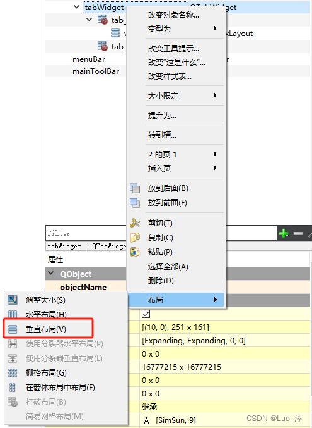Click the 垂直布局(V) vertical layout icon
This screenshot has height=428, width=312.
coord(13,329)
